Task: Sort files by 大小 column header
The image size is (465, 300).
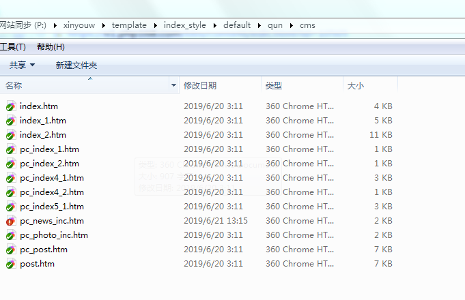Action: pos(356,86)
